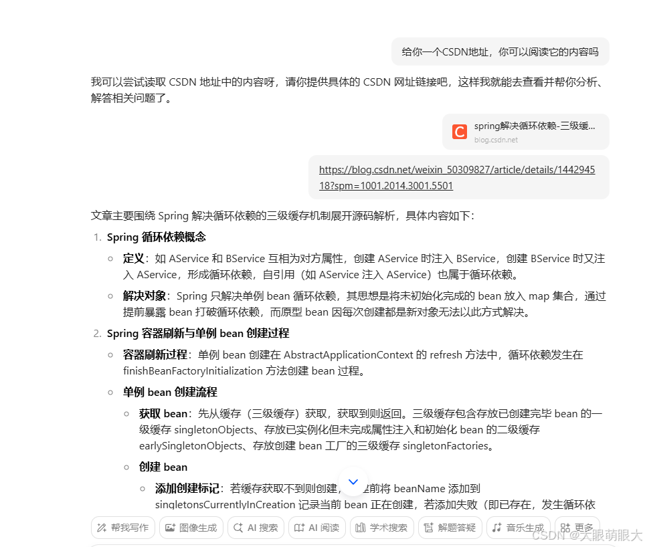Click the word finishBeanFactoryInitialization
This screenshot has width=645, height=547.
(x=193, y=371)
